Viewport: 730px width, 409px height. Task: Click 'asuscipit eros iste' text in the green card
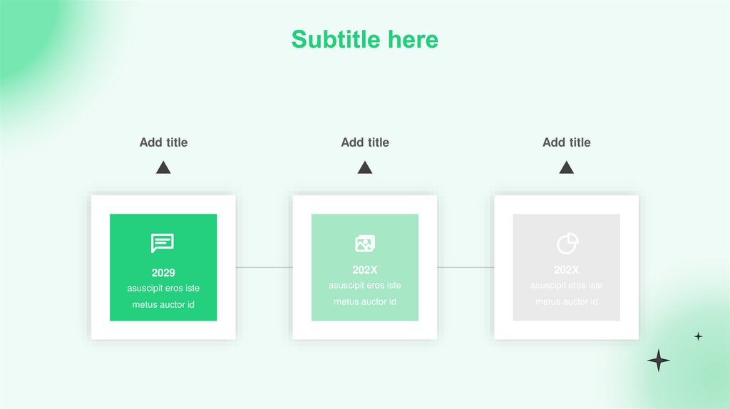pyautogui.click(x=163, y=289)
